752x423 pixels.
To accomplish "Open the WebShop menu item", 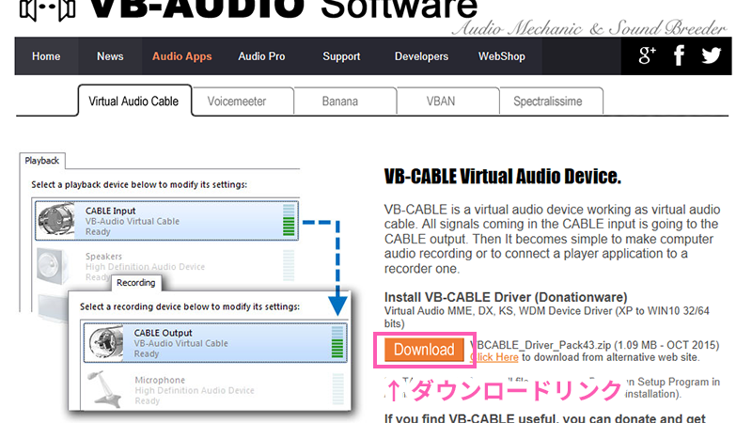I will point(502,56).
